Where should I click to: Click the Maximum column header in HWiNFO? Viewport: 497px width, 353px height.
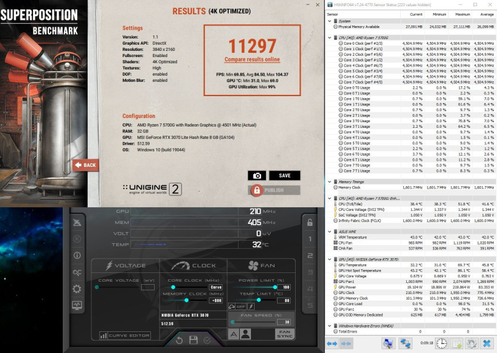(x=460, y=14)
